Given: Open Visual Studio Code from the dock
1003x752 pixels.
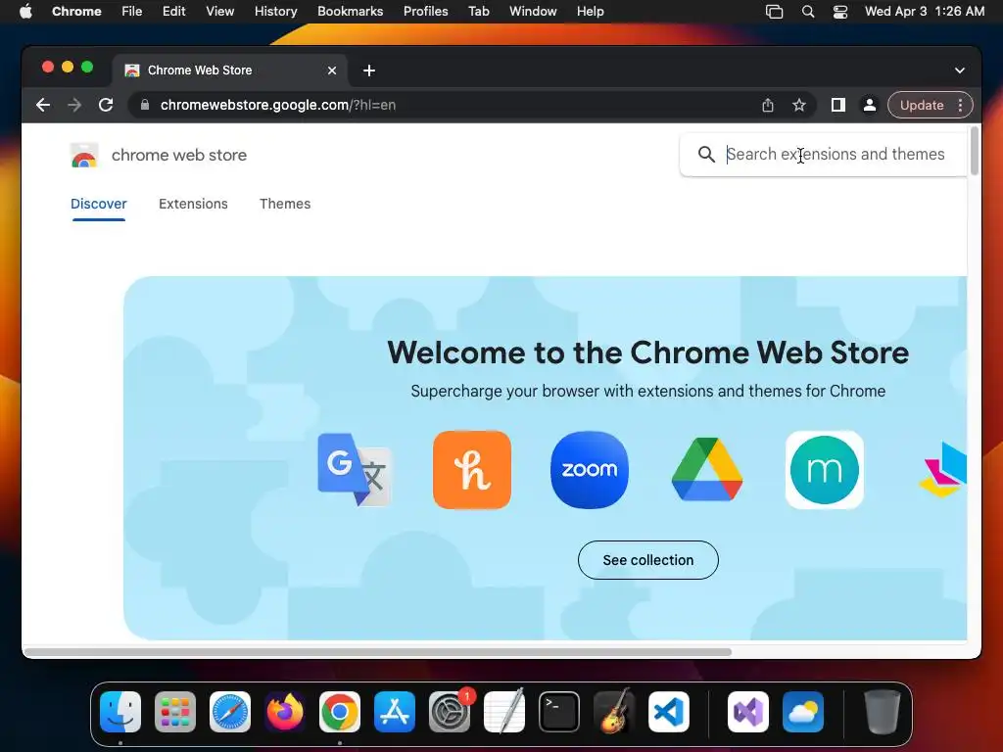Looking at the screenshot, I should pos(668,712).
